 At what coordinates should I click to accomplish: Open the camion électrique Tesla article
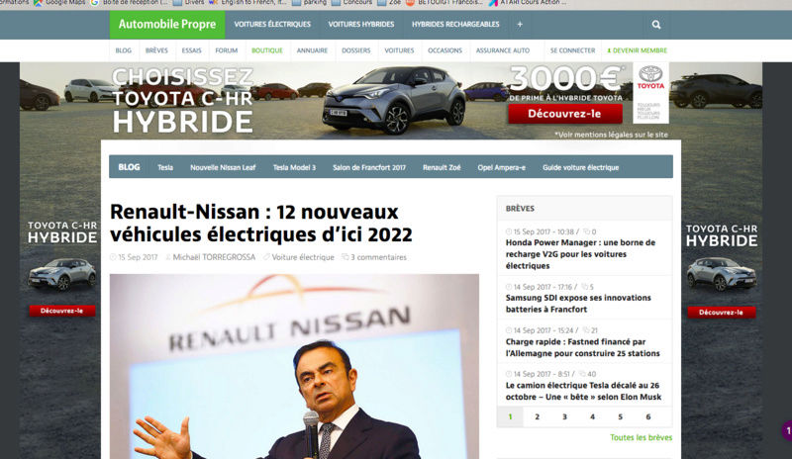point(583,391)
